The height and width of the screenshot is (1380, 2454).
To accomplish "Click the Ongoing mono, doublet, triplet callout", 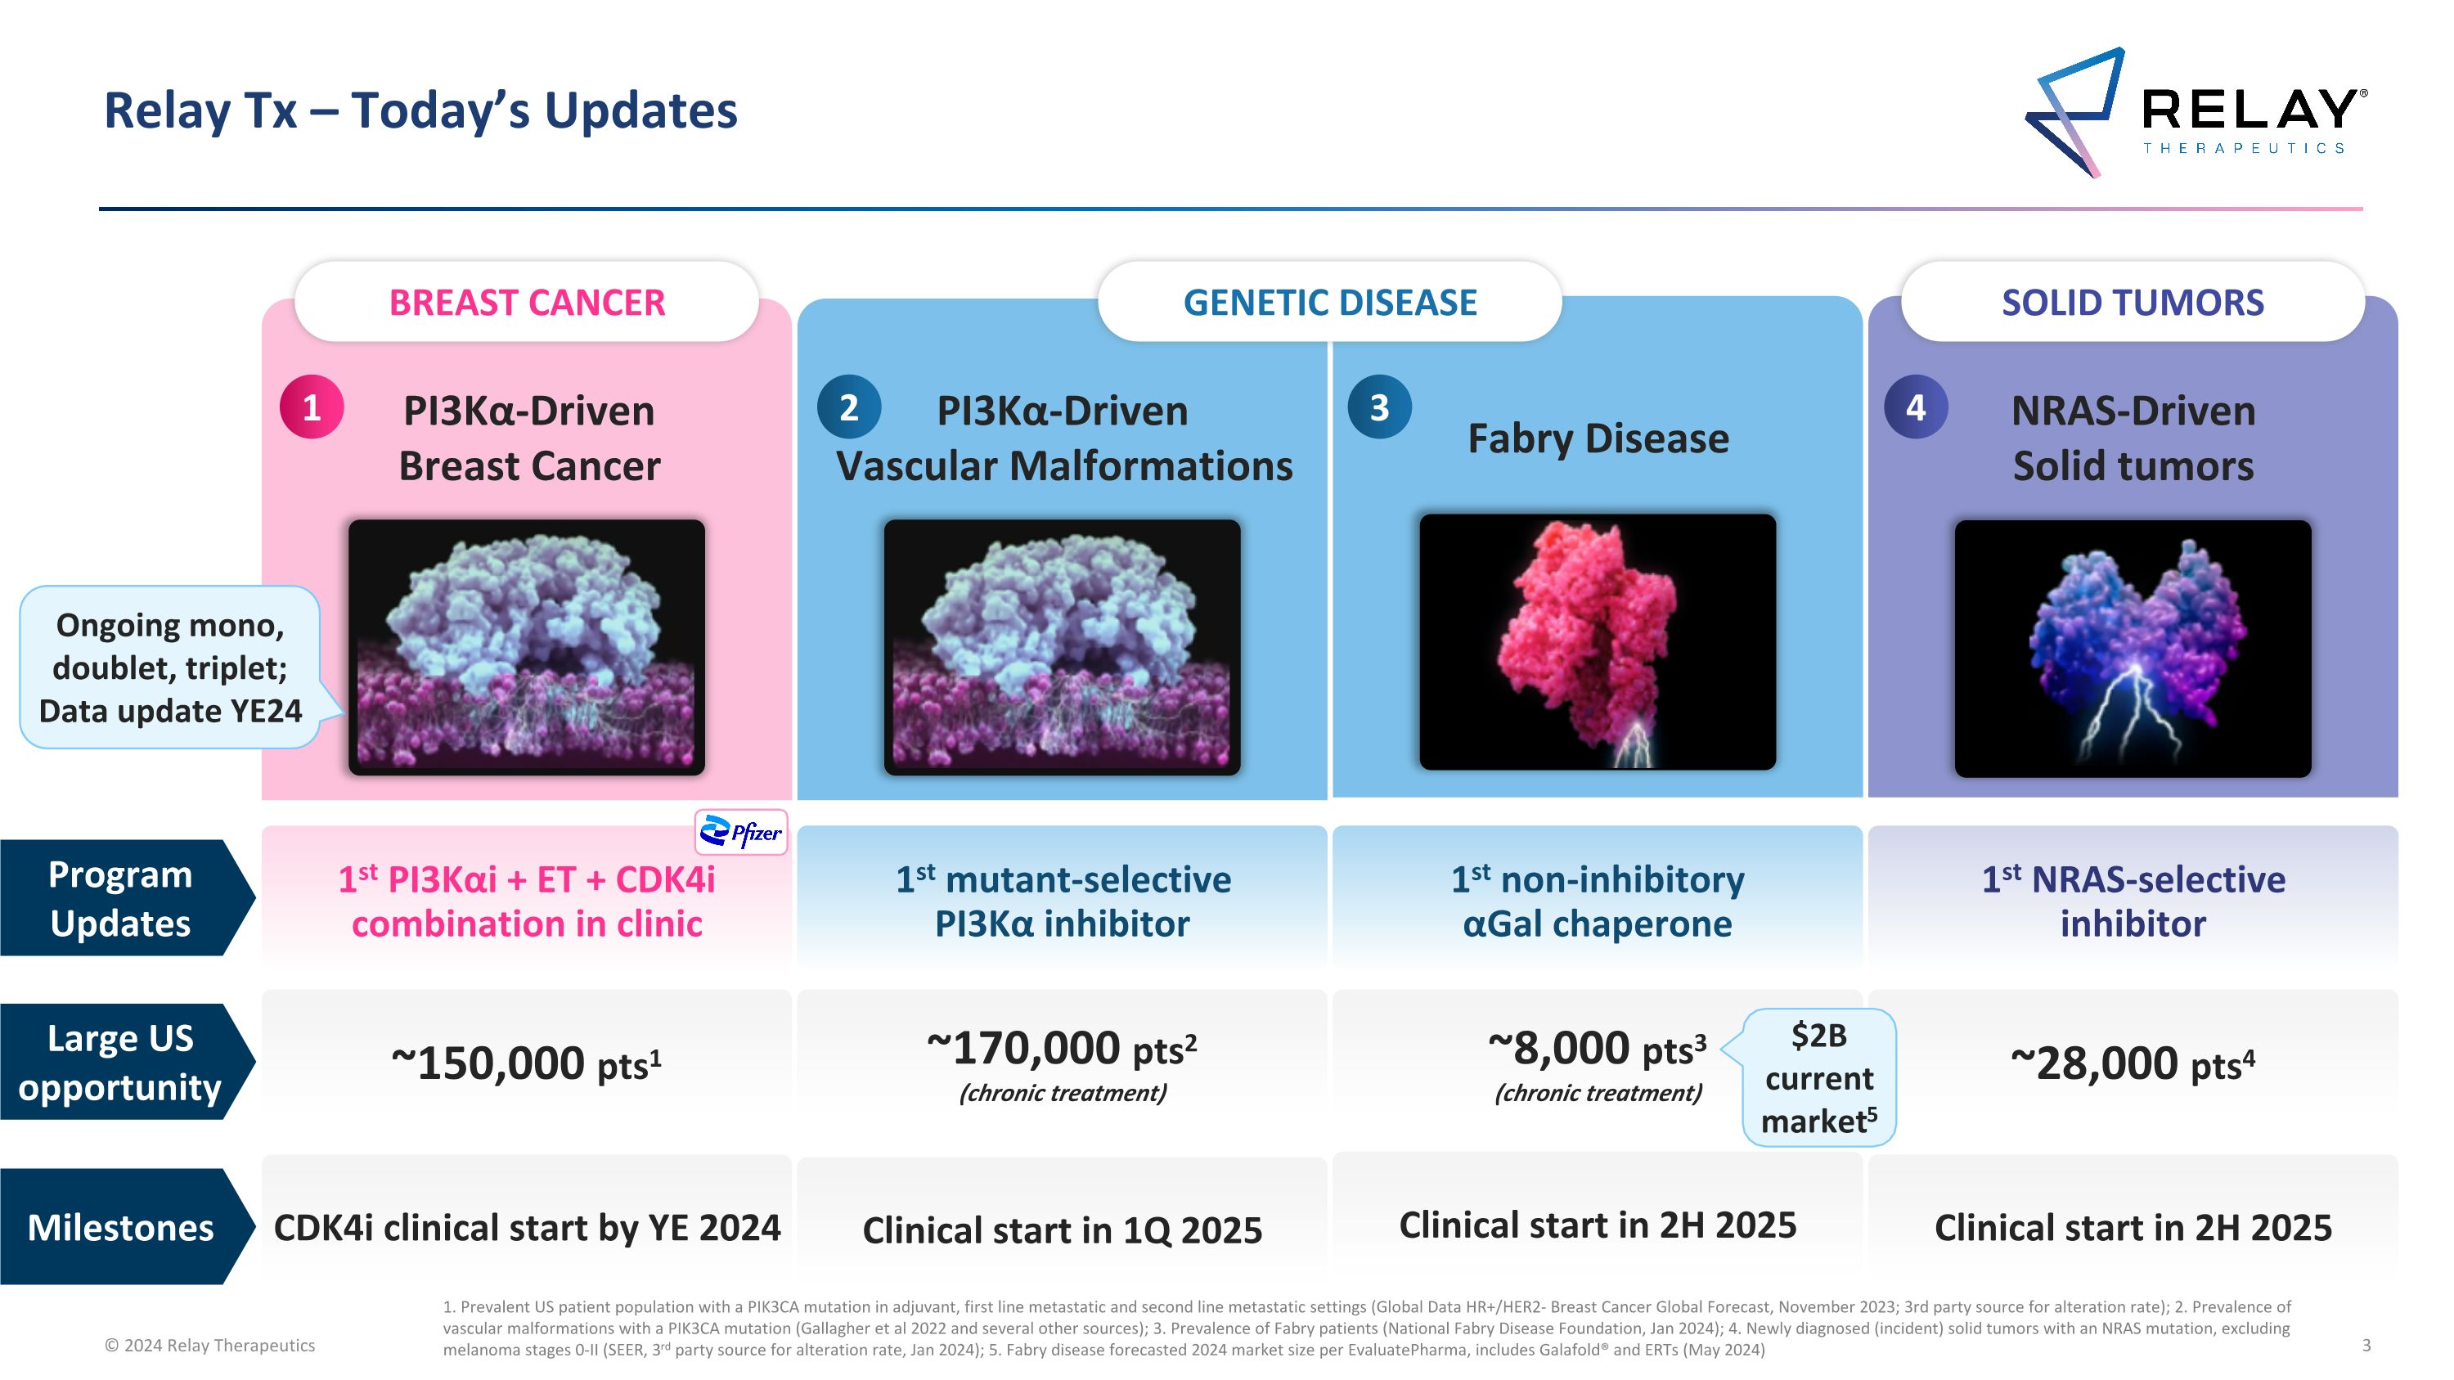I will point(170,668).
